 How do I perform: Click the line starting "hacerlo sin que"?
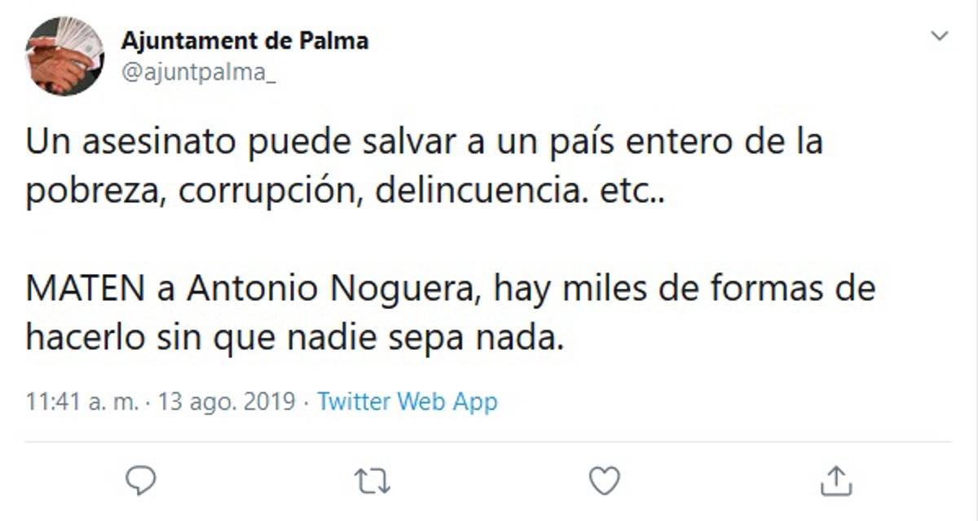pyautogui.click(x=294, y=338)
